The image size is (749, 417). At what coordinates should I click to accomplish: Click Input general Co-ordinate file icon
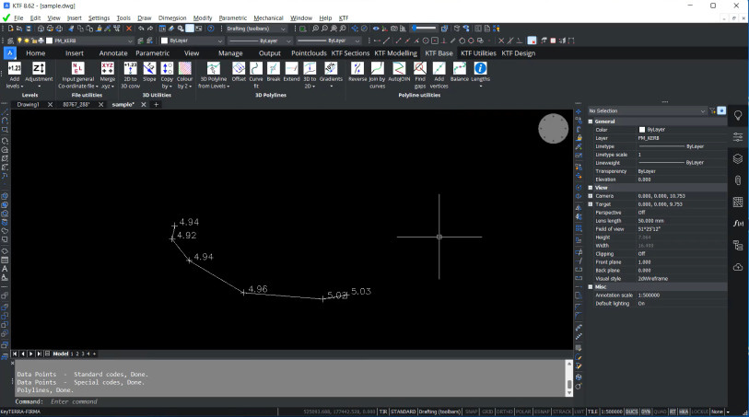(x=78, y=68)
